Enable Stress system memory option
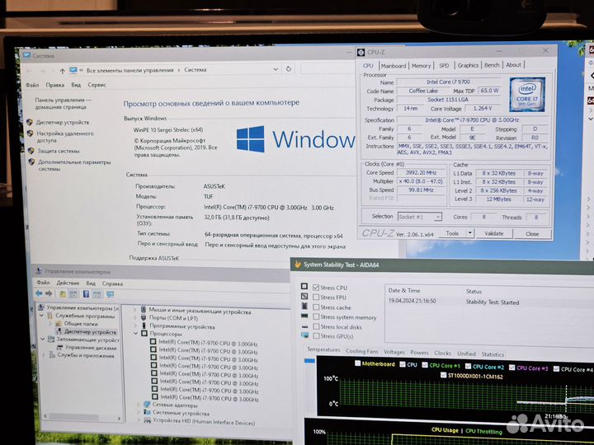 coord(316,316)
